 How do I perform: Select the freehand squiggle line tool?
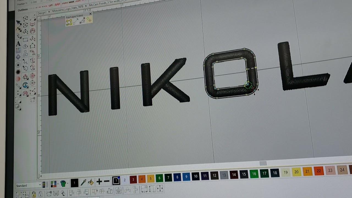point(25,61)
